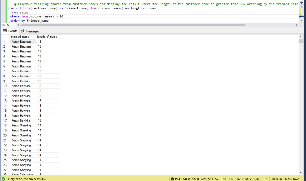306x181 pixels.
Task: Click the 'where' keyword in the query
Action: click(x=15, y=17)
